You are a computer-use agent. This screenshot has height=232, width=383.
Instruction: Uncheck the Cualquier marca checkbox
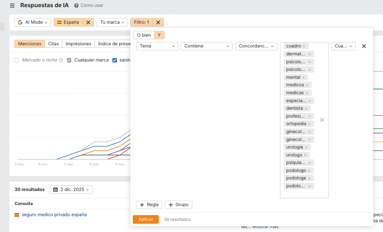coord(69,60)
